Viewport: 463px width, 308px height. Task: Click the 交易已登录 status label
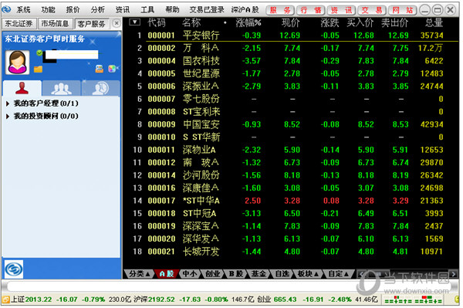(207, 10)
